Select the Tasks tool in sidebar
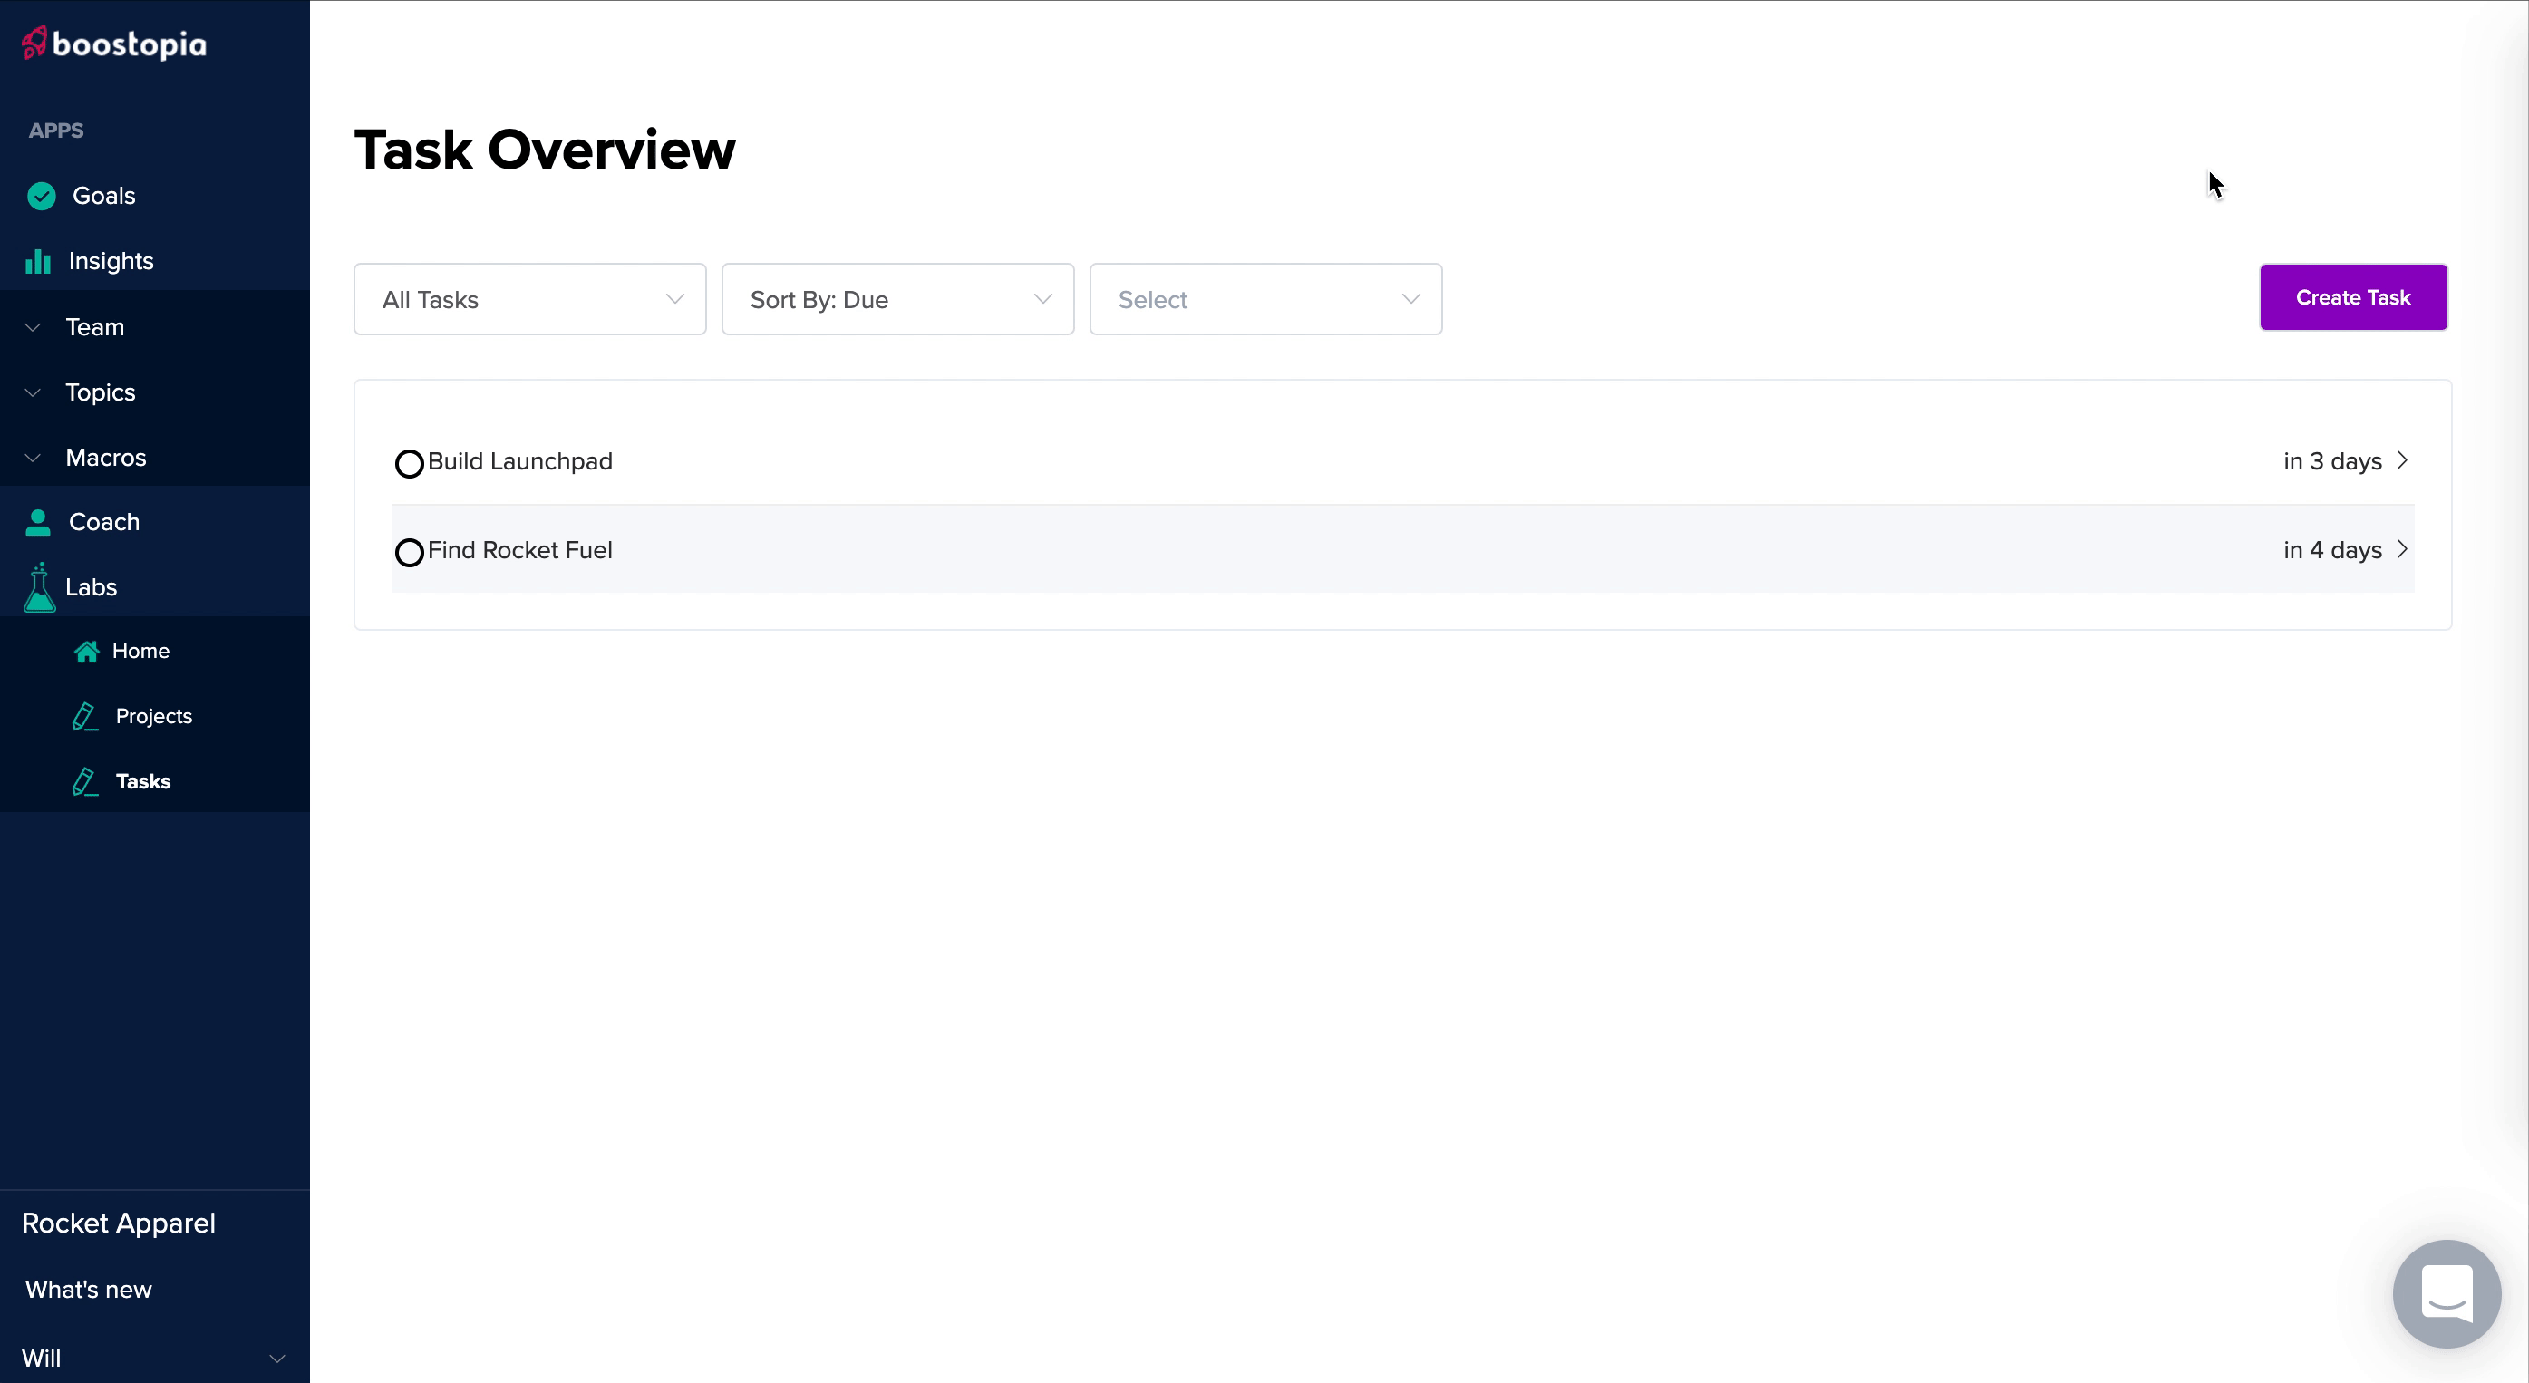The image size is (2529, 1383). point(143,780)
